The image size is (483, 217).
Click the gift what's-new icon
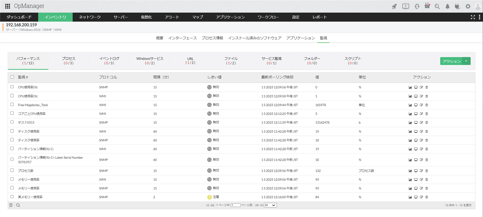pos(427,6)
